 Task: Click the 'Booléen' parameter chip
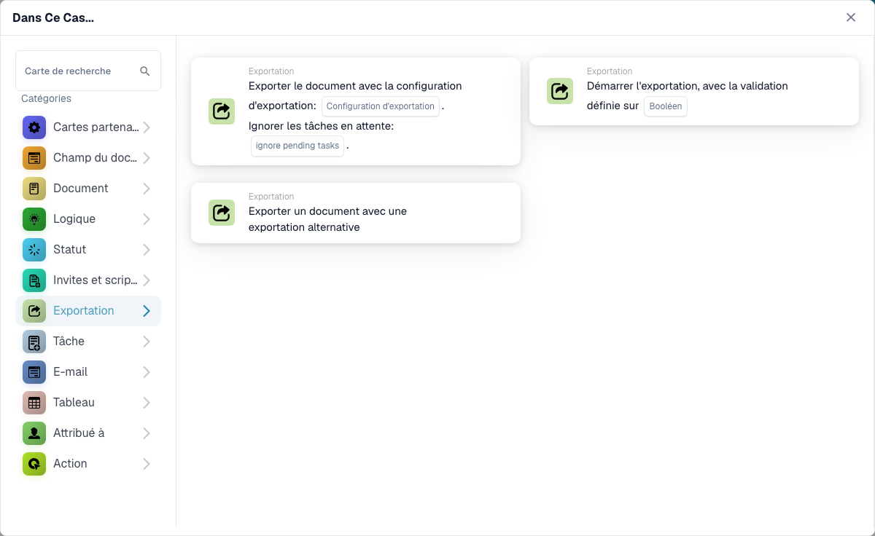pos(666,106)
